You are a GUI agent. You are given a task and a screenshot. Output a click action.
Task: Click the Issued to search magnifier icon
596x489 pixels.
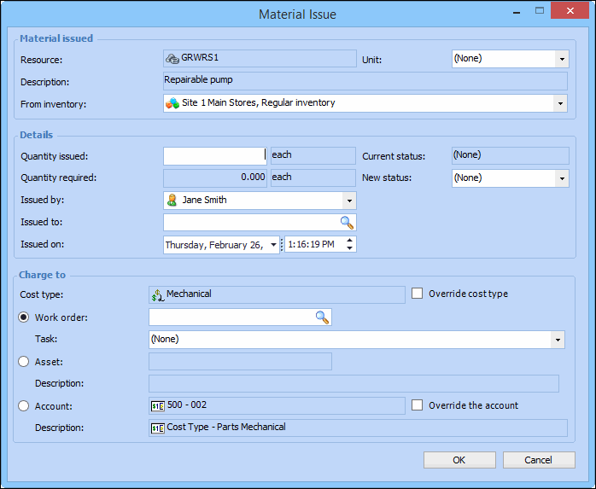(347, 222)
